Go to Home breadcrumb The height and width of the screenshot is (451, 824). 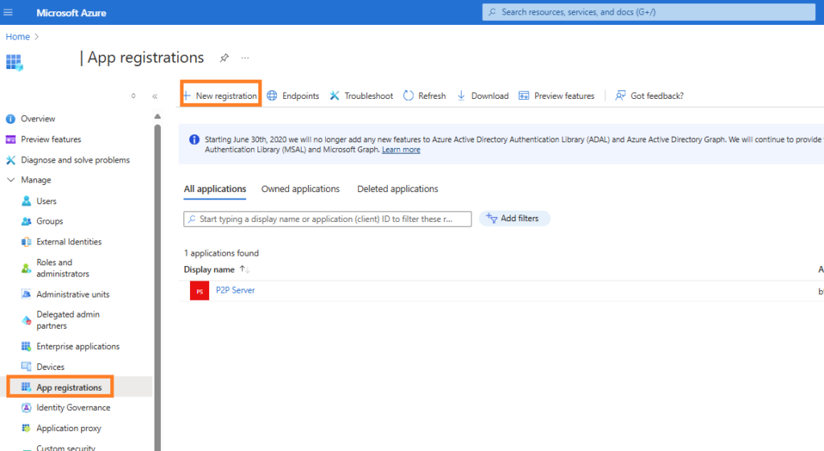(x=18, y=37)
